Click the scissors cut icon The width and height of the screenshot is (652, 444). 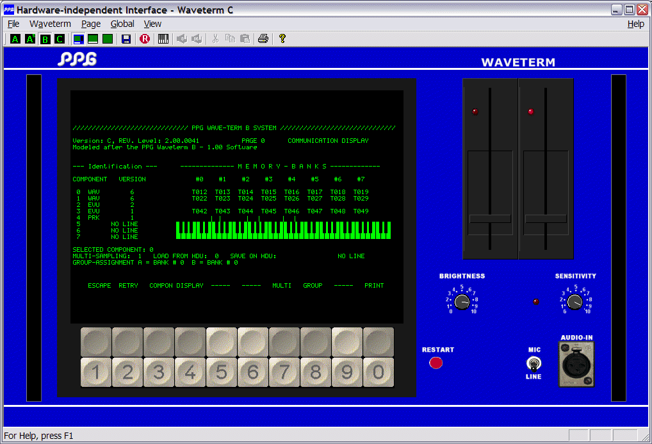click(215, 39)
